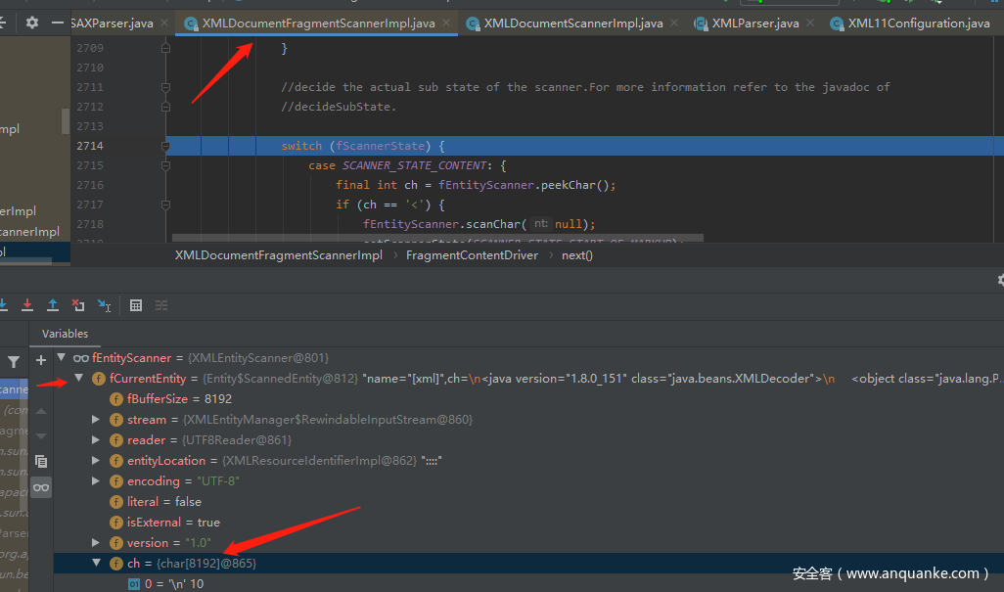This screenshot has height=592, width=1004.
Task: Click FragmentContentDriver in breadcrumb bar
Action: tap(472, 255)
